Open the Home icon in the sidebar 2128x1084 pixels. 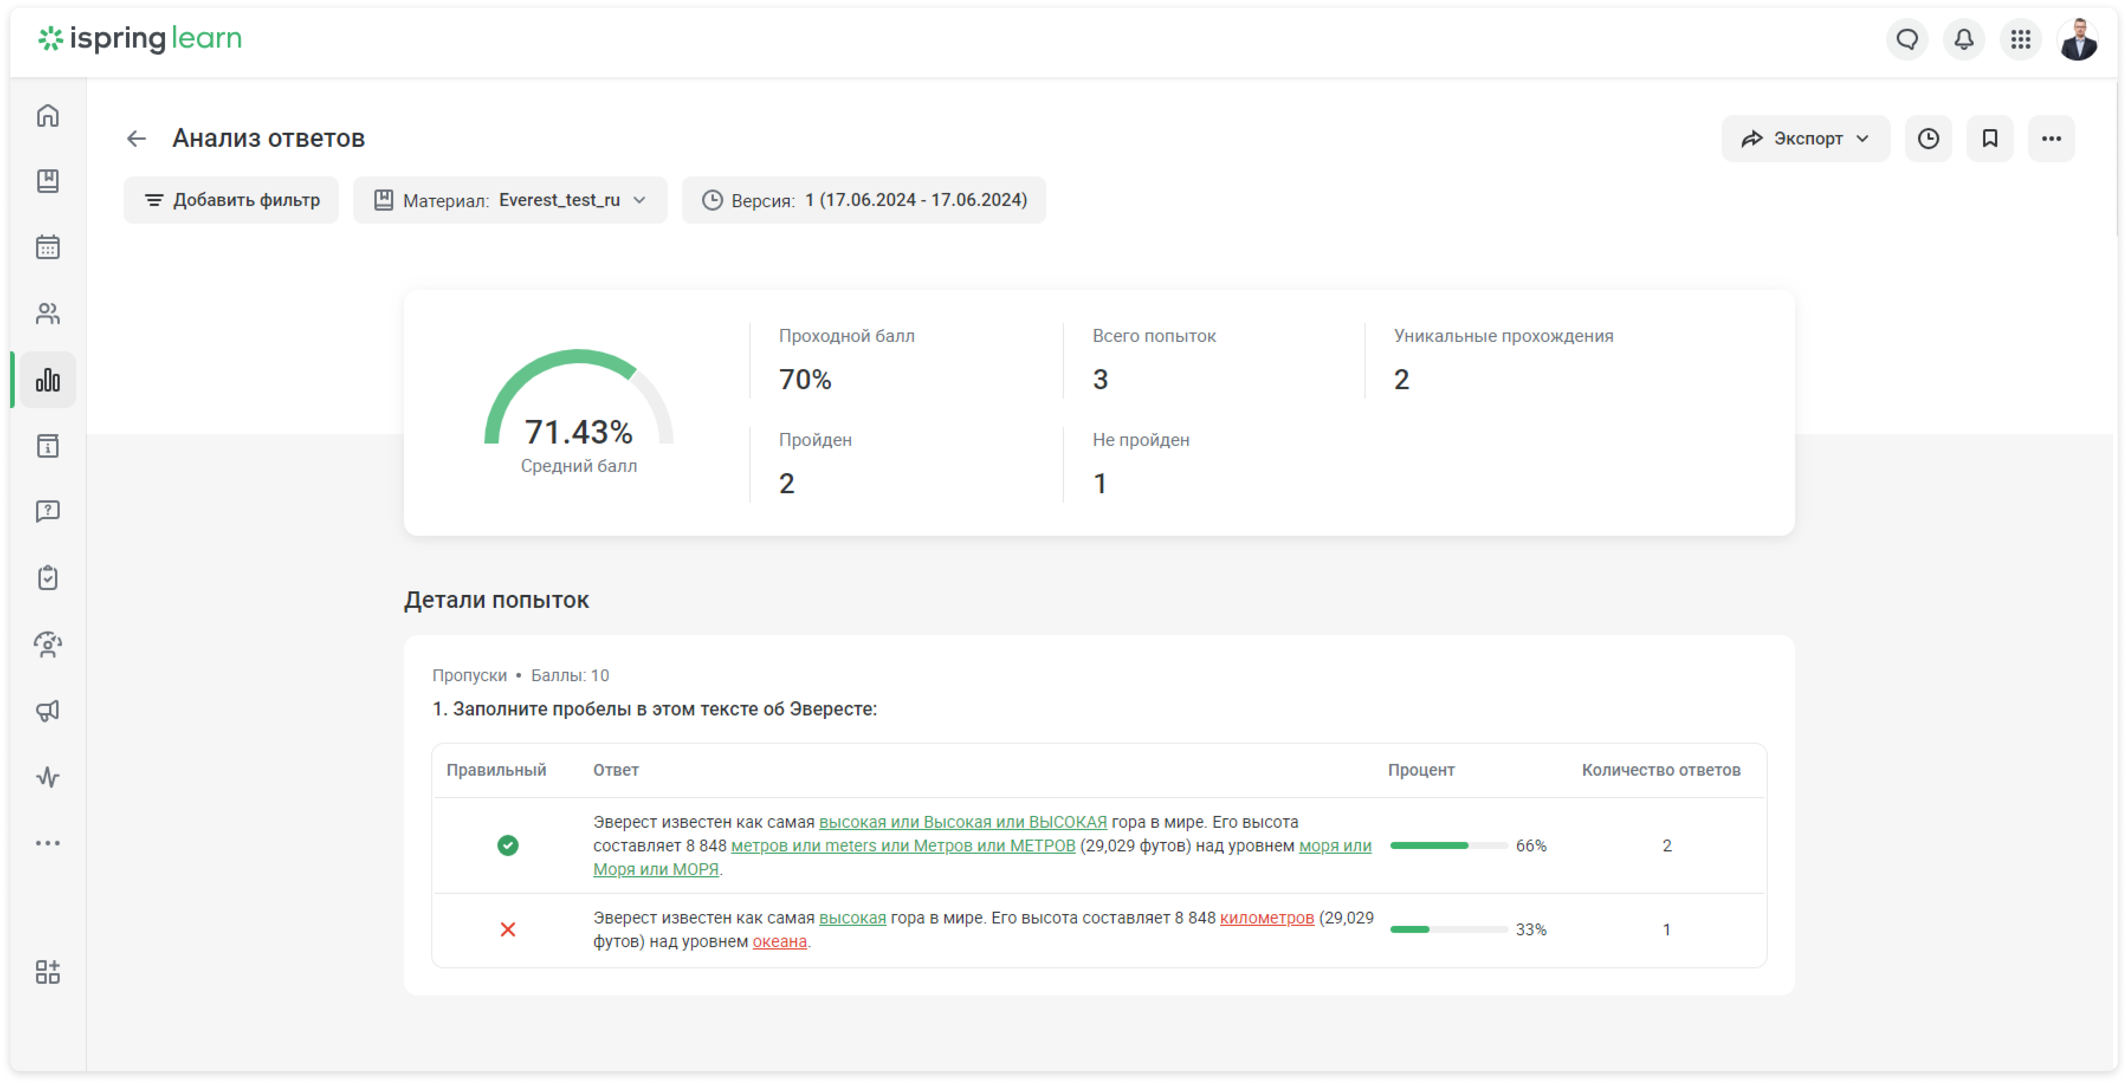click(48, 115)
